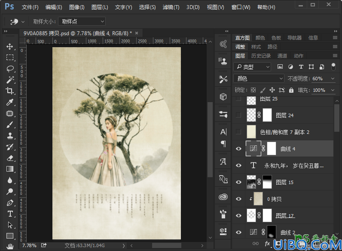This screenshot has height=251, width=342.
Task: Show hidden layer 色相/饱和度 7 副本 2
Action: (238, 132)
